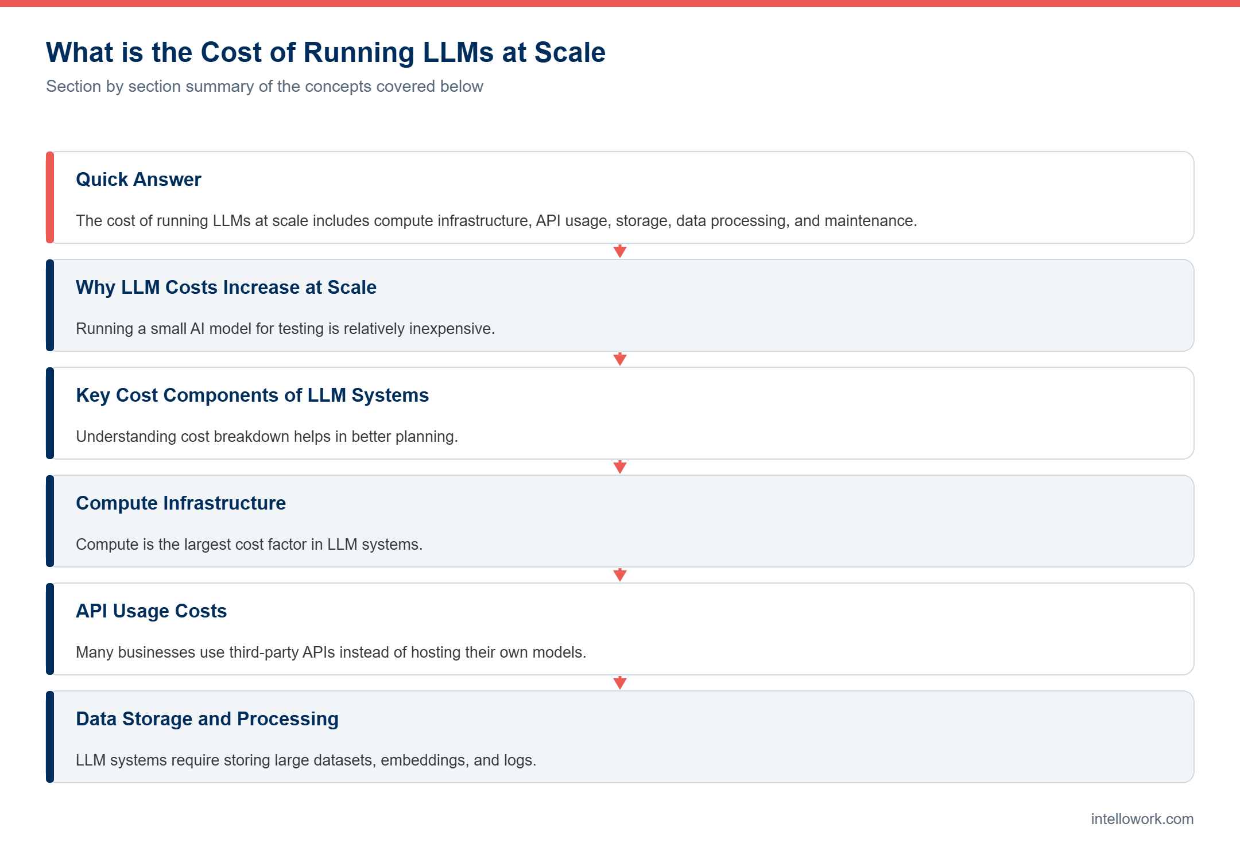Image resolution: width=1240 pixels, height=847 pixels.
Task: Click 'LLM systems require storing large datasets' sentence
Action: tap(306, 760)
